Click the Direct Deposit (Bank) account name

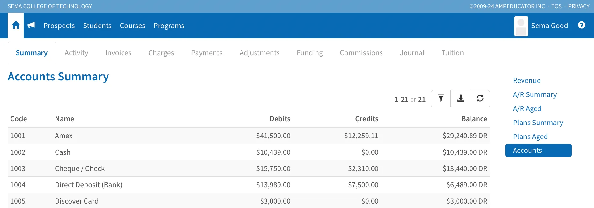point(89,185)
